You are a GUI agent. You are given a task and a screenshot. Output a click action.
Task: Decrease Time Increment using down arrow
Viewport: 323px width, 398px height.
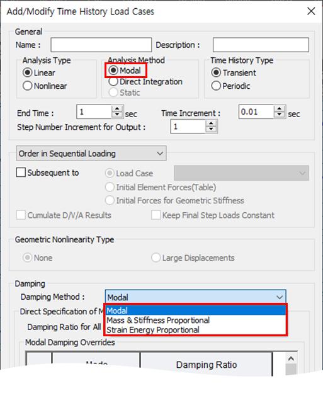pos(280,115)
